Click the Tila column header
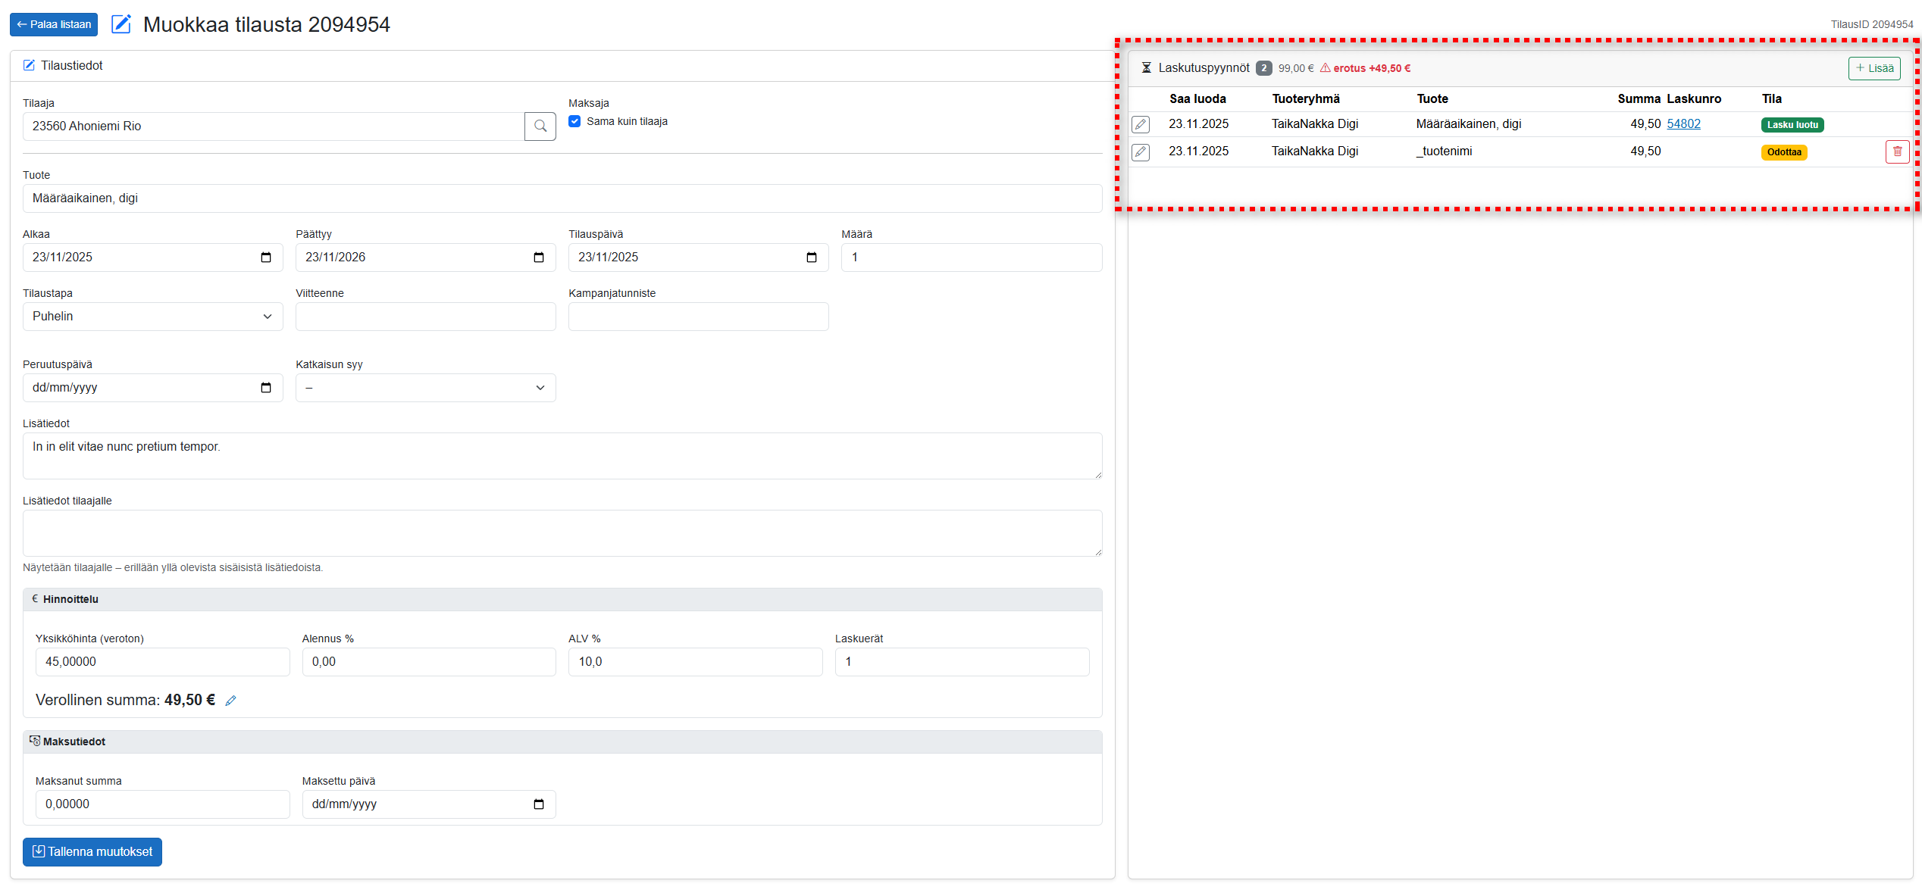Viewport: 1922px width, 893px height. (1772, 98)
